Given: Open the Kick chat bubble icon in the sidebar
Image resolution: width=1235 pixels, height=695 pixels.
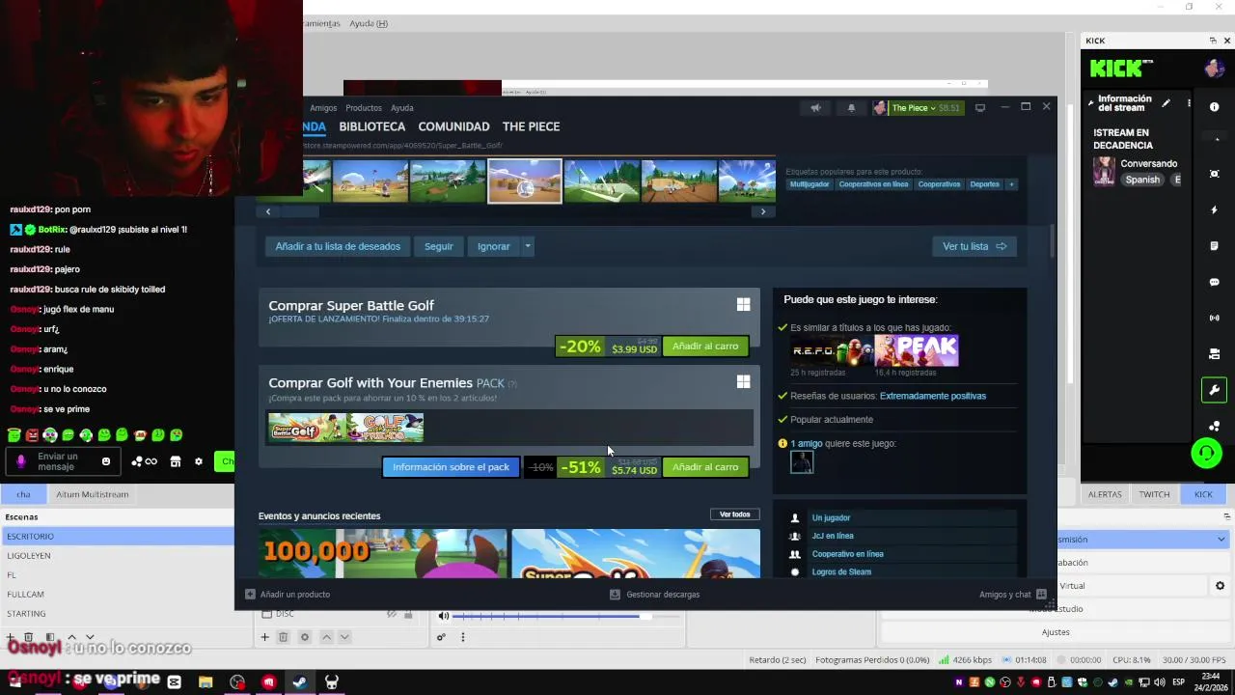Looking at the screenshot, I should pos(1214,282).
